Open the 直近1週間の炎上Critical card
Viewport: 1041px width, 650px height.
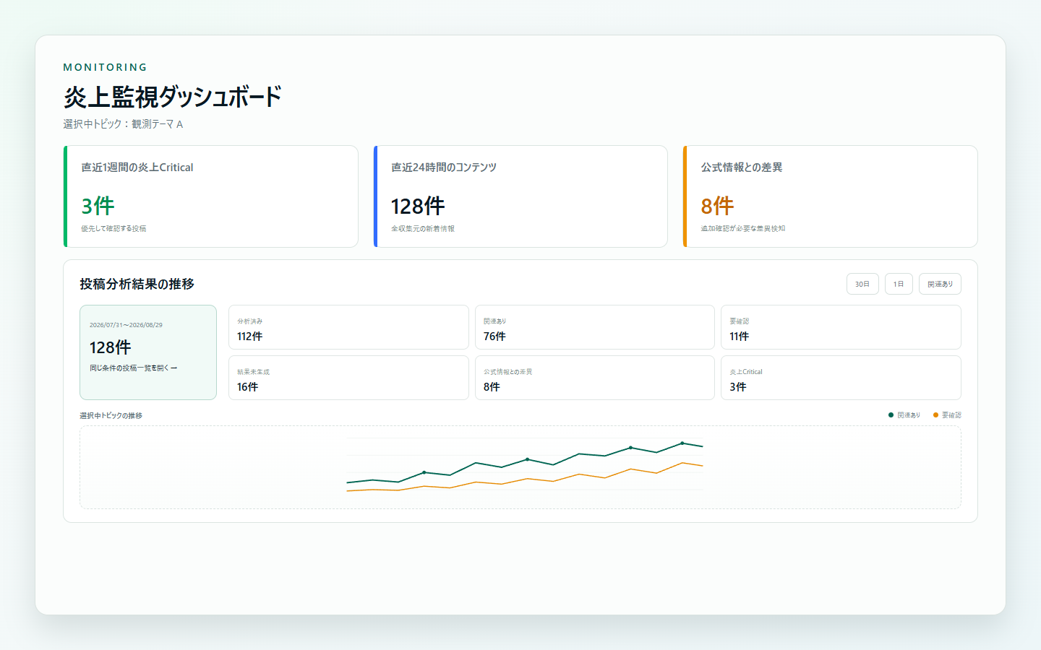click(211, 196)
